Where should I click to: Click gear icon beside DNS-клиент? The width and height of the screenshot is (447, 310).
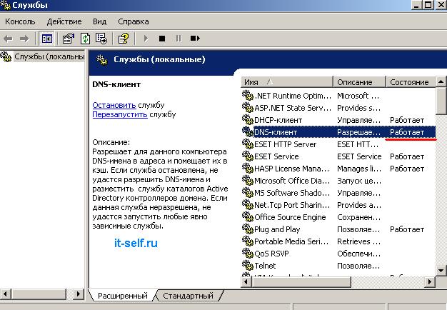[248, 131]
